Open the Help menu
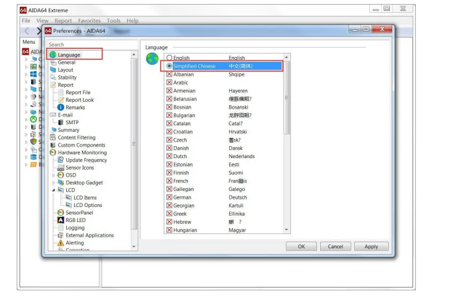Image resolution: width=451 pixels, height=303 pixels. pyautogui.click(x=132, y=20)
